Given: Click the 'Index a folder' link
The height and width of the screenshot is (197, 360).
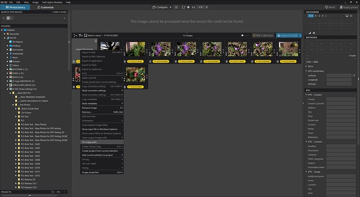Looking at the screenshot, I should click(x=59, y=12).
